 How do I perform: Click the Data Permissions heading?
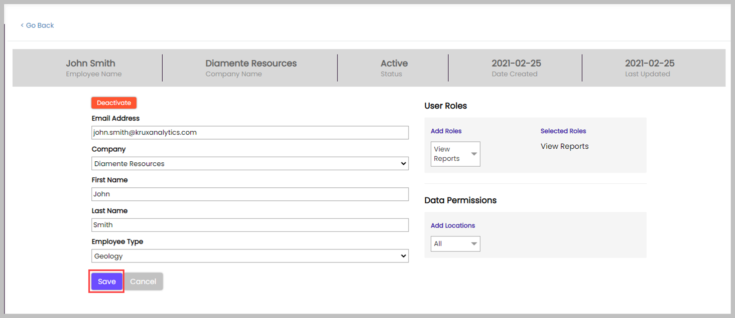click(x=460, y=200)
